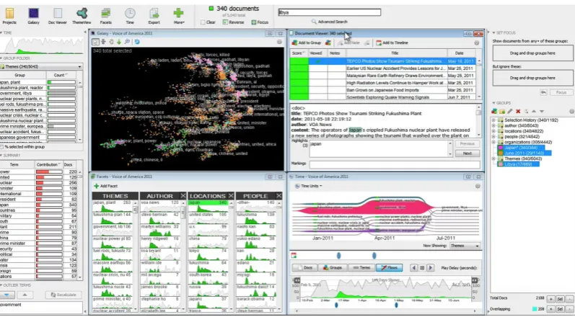Close the PEOPLE facet column
The image size is (575, 317).
[x=278, y=196]
